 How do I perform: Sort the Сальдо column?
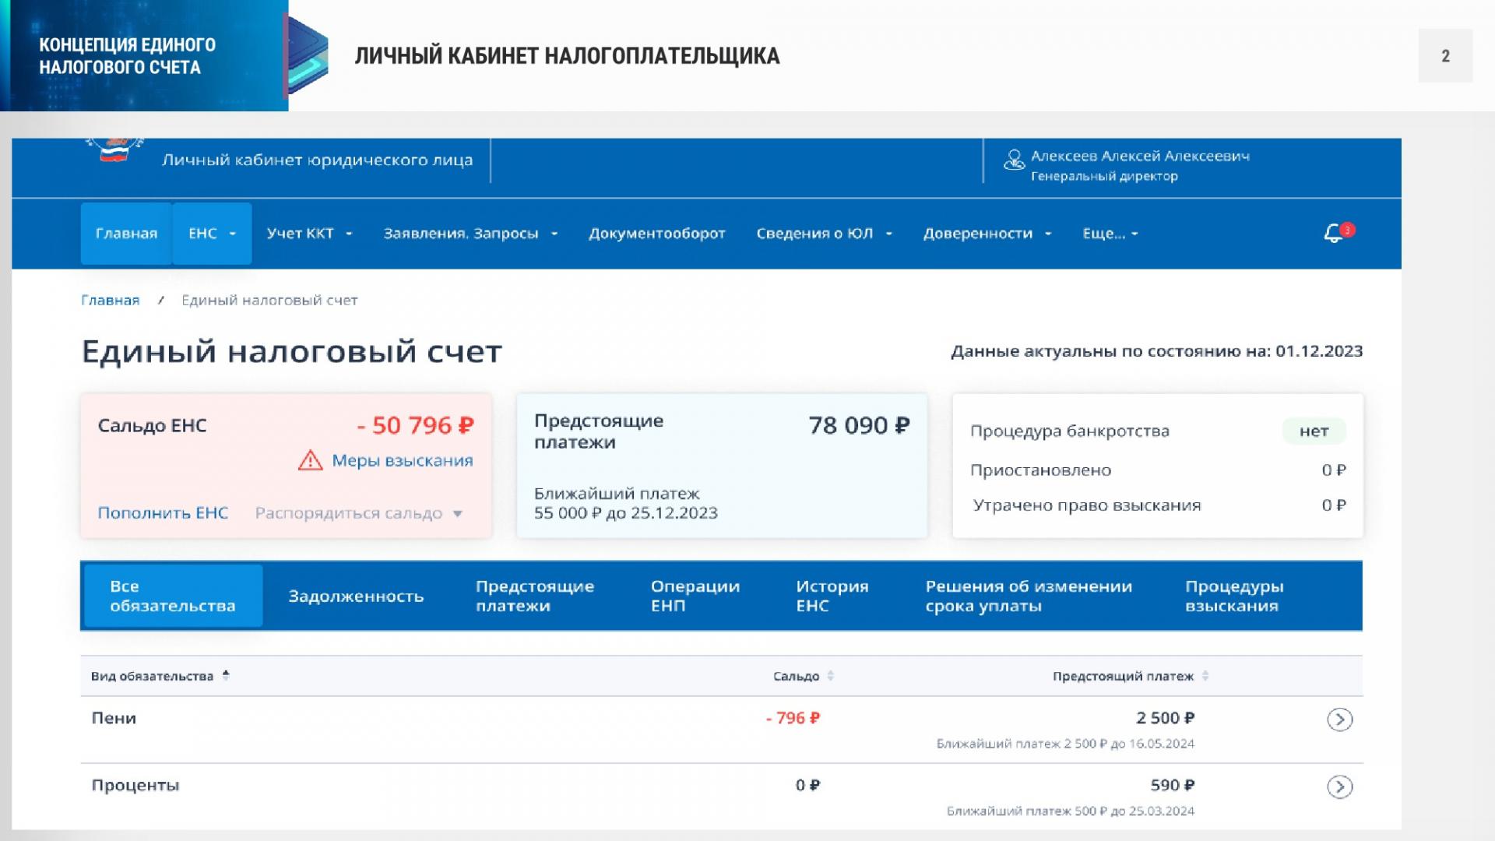click(831, 676)
